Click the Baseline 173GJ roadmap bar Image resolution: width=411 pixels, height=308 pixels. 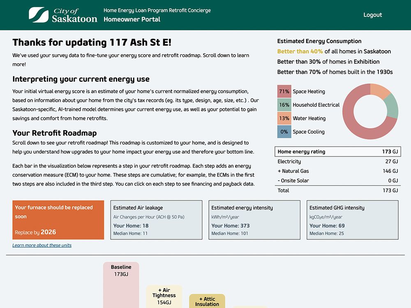coord(121,285)
